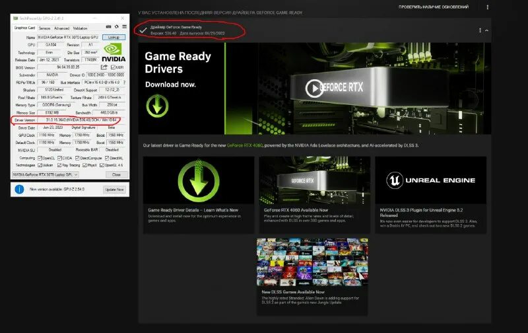The image size is (528, 333).
Task: Click the Update Now button
Action: click(114, 190)
